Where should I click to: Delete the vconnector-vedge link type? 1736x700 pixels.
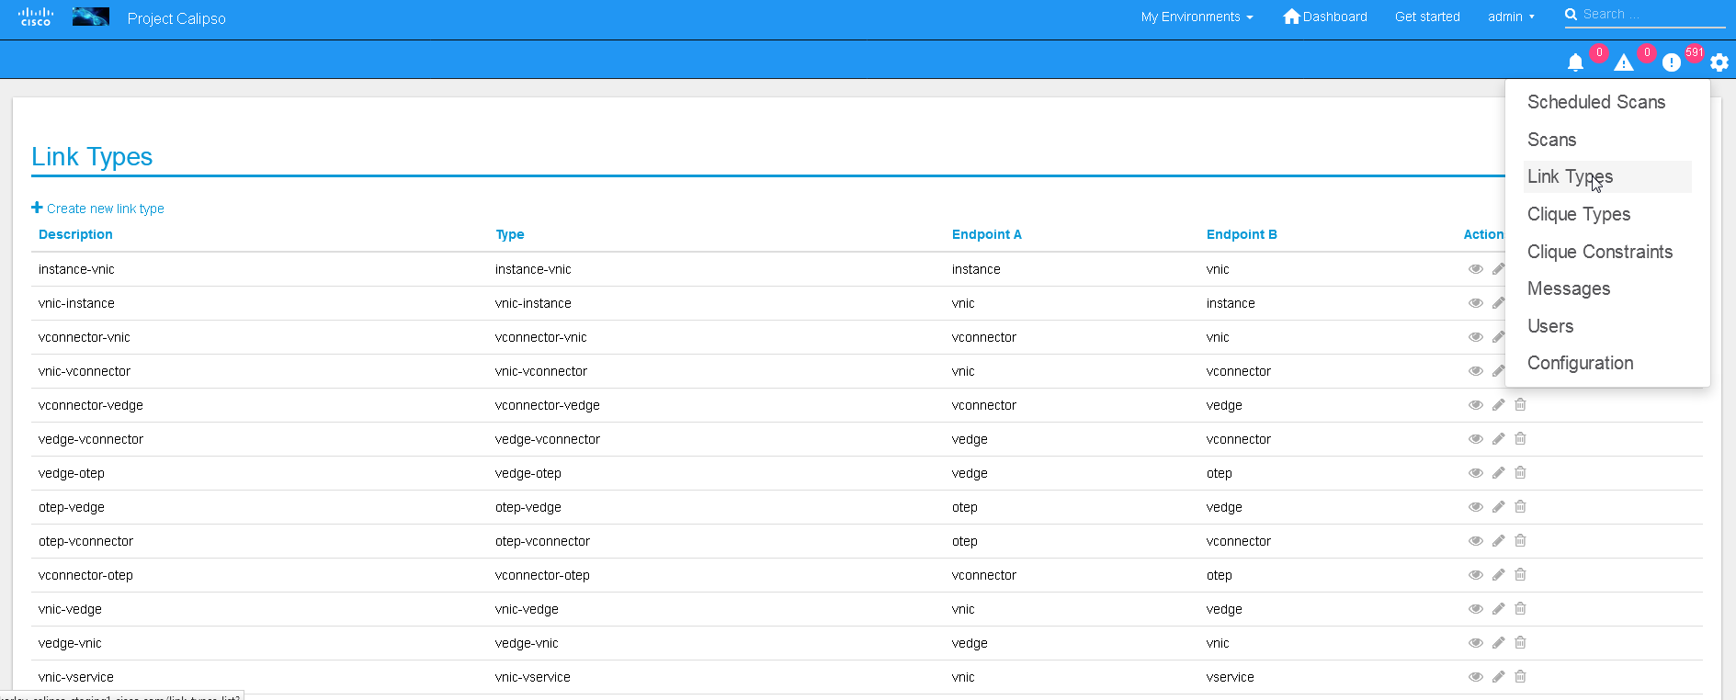pyautogui.click(x=1520, y=405)
